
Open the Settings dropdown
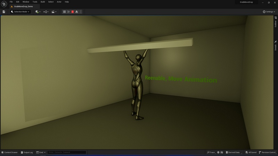coord(268,12)
